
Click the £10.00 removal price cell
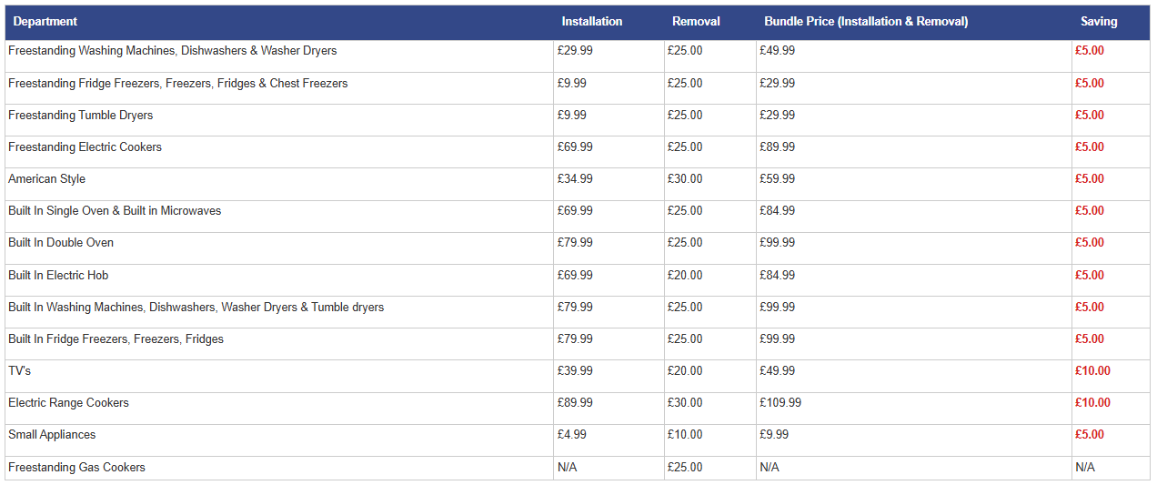pos(685,435)
